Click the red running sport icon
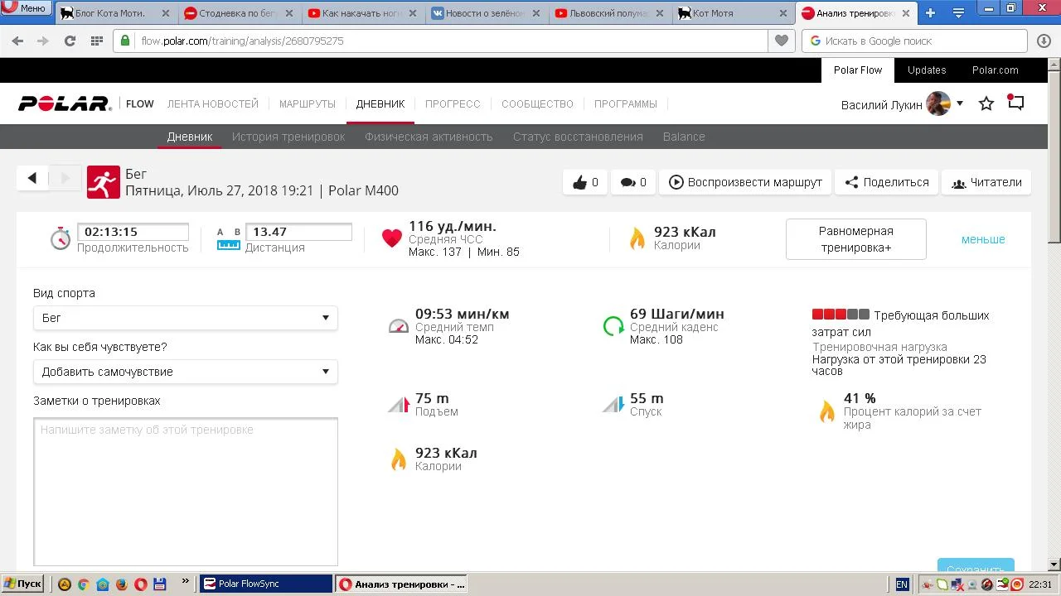 point(104,182)
